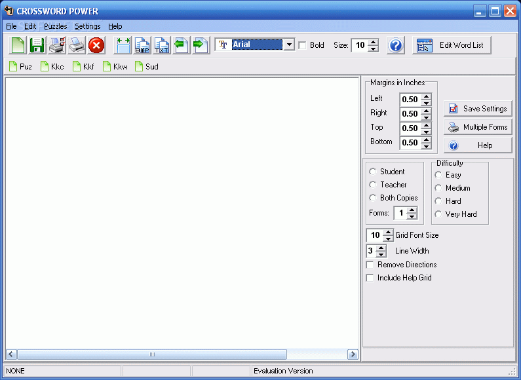Decrease the font Size stepper
Image resolution: width=521 pixels, height=380 pixels.
tap(374, 48)
